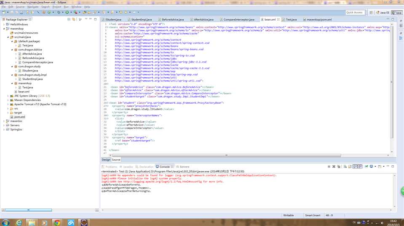Toggle Show Console on standard error change
404x226 pixels.
(360, 166)
